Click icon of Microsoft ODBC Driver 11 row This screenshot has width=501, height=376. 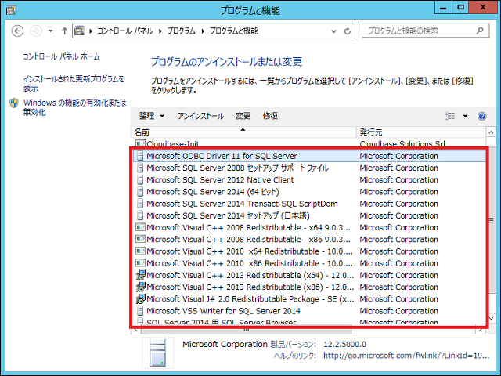coord(140,156)
